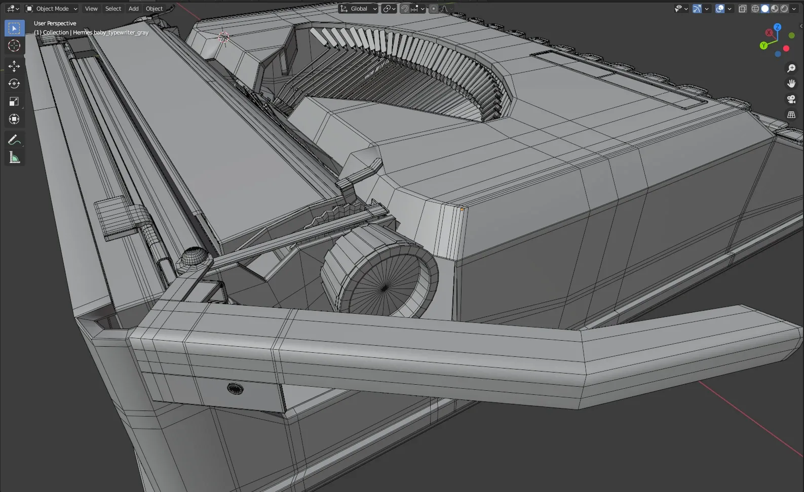Click the red negative X gizmo dot
Screen dimensions: 804x492
point(786,49)
